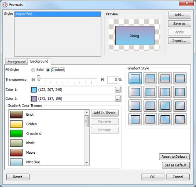Switch to the Foreground tab
196x187 pixels.
pos(17,62)
